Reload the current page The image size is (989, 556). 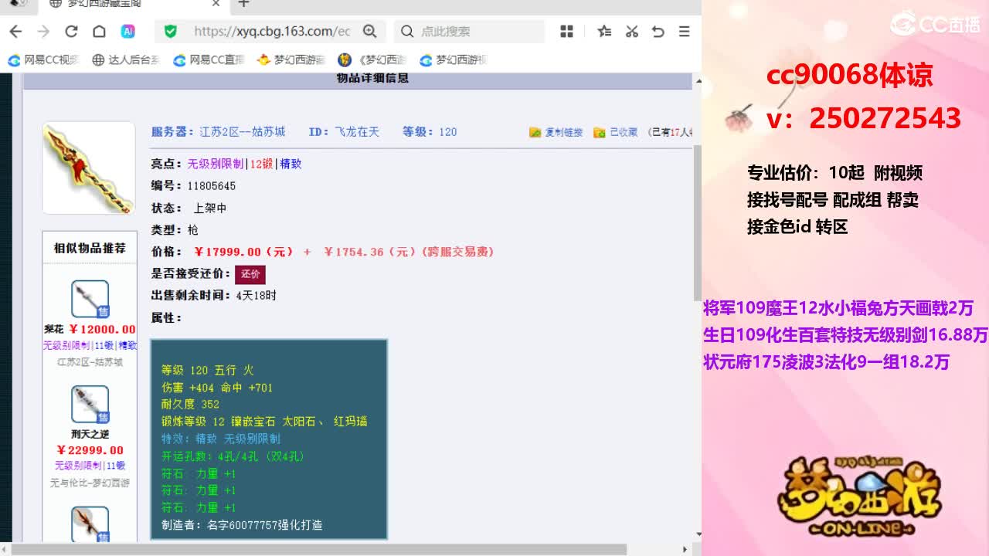pos(71,32)
